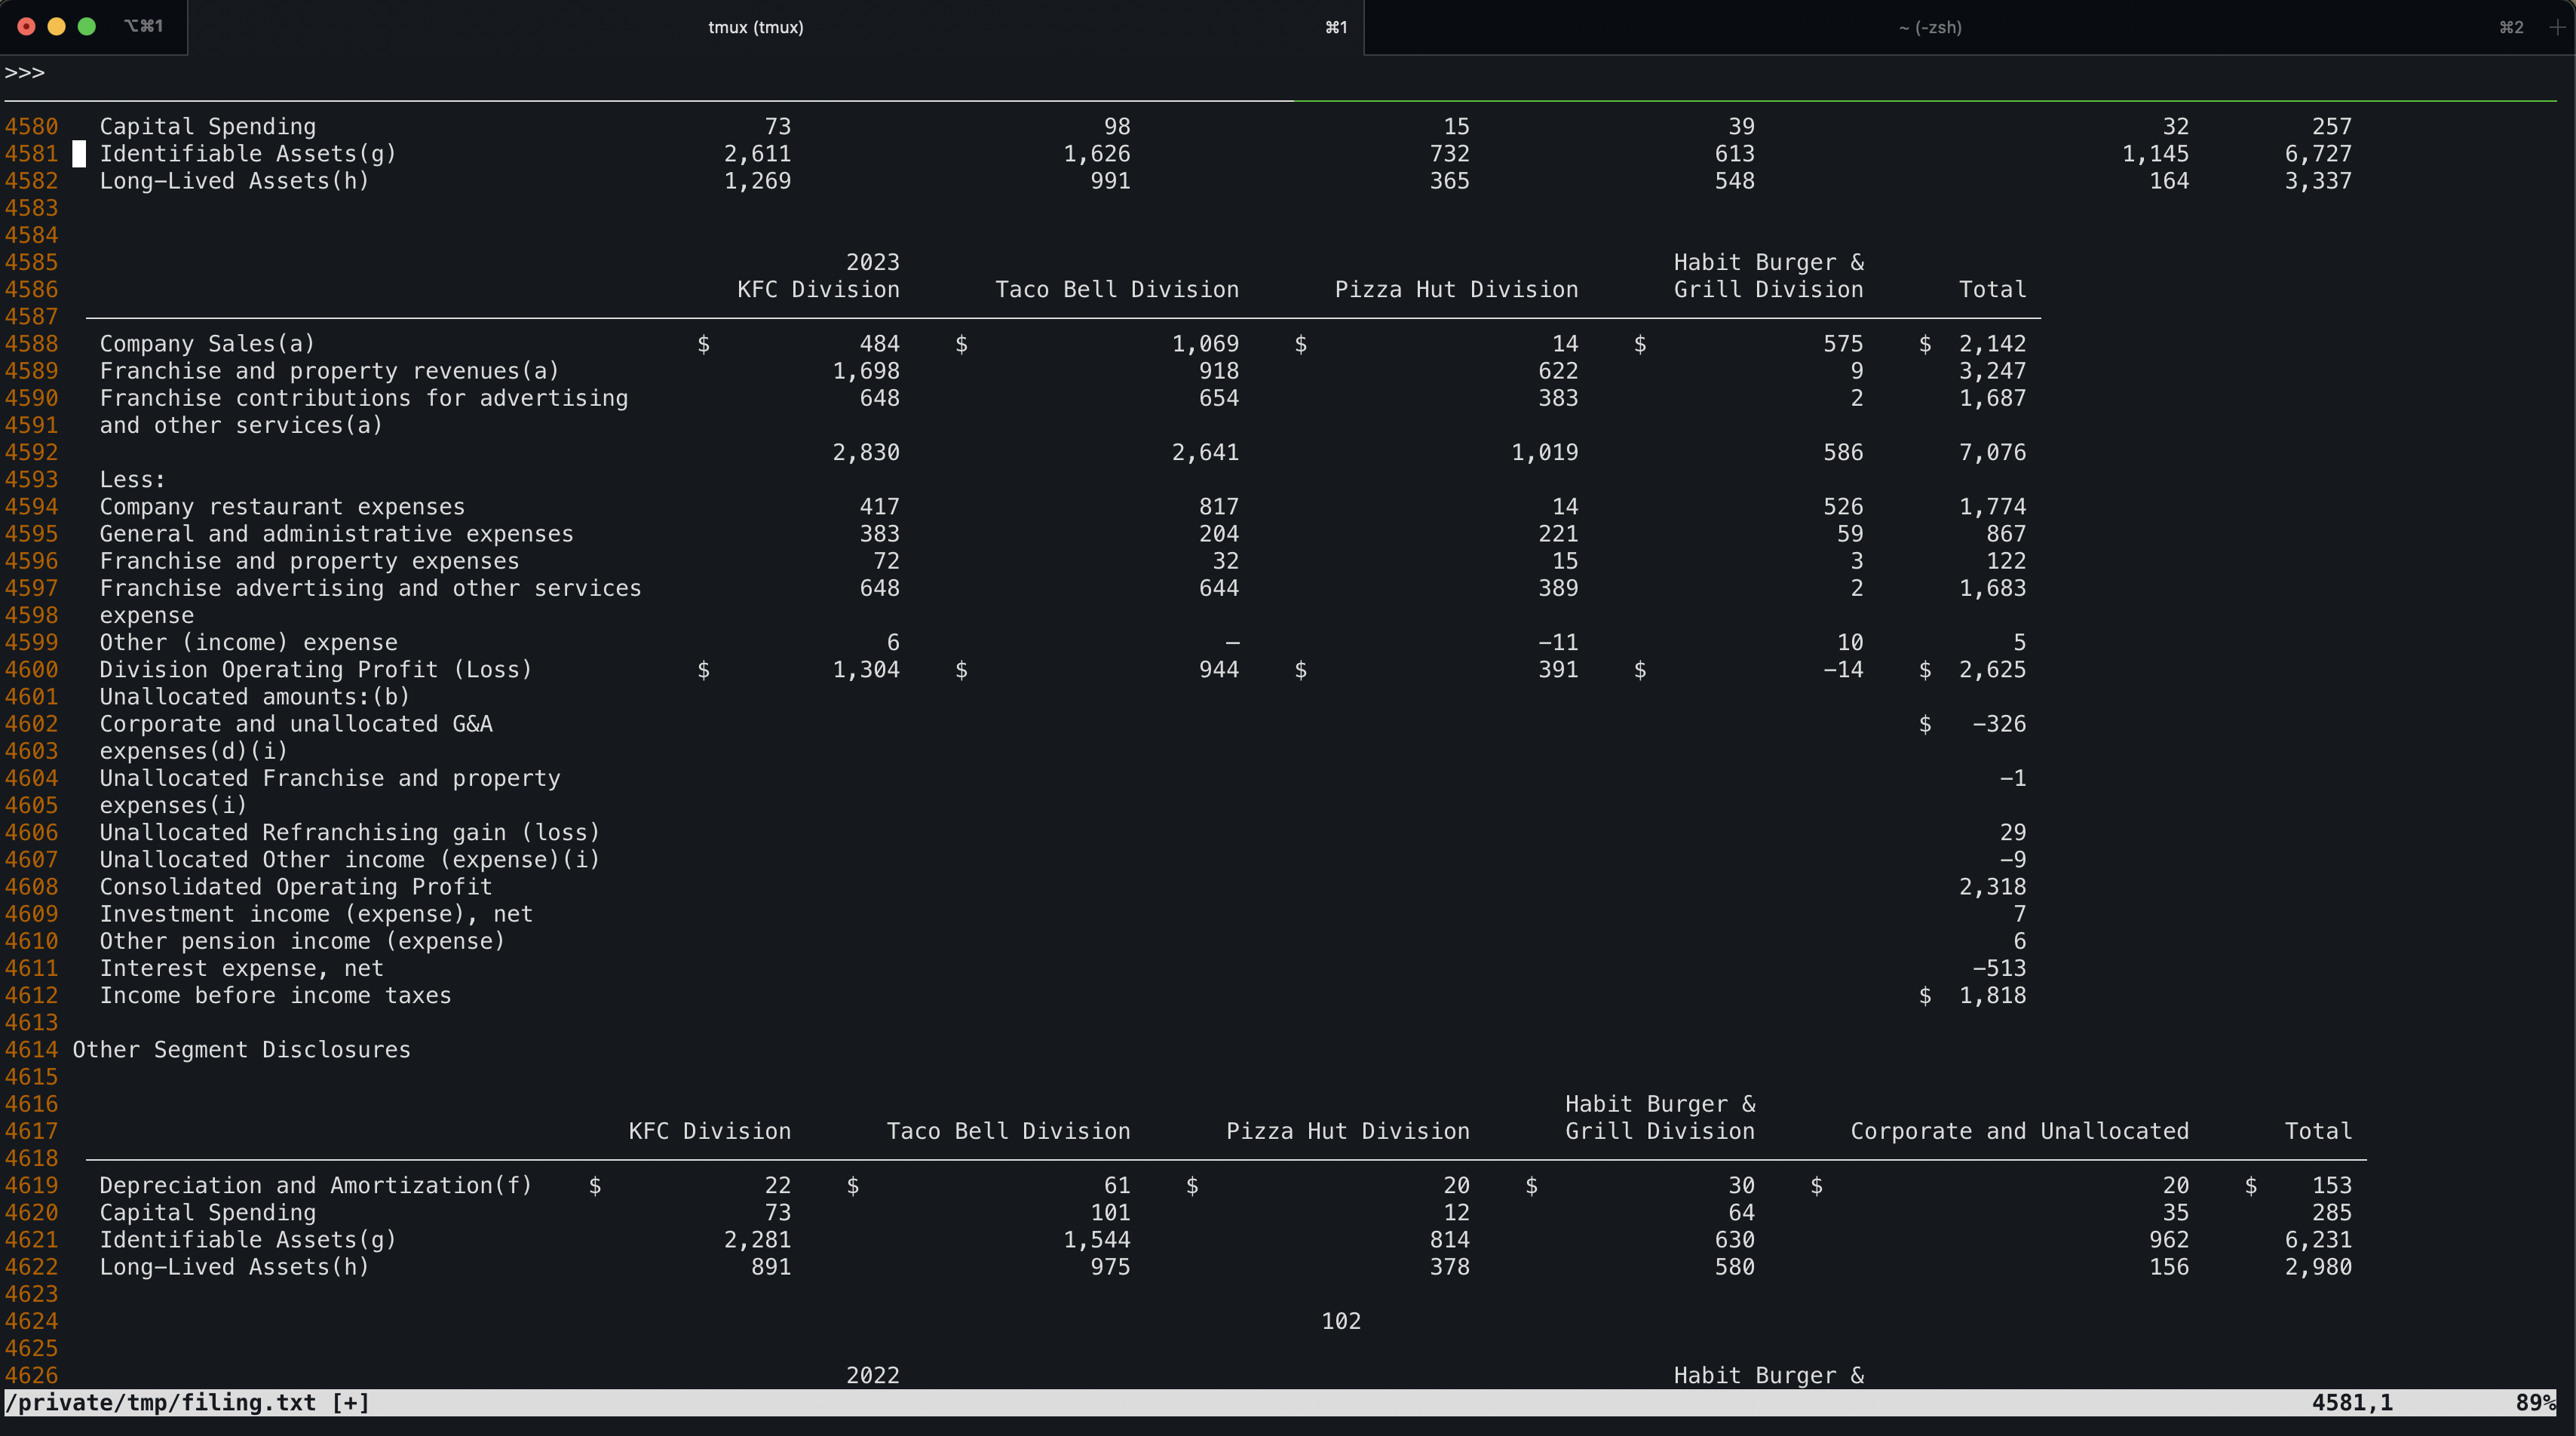Switch to the tmux (tmux) tab
This screenshot has height=1436, width=2576.
click(x=755, y=27)
